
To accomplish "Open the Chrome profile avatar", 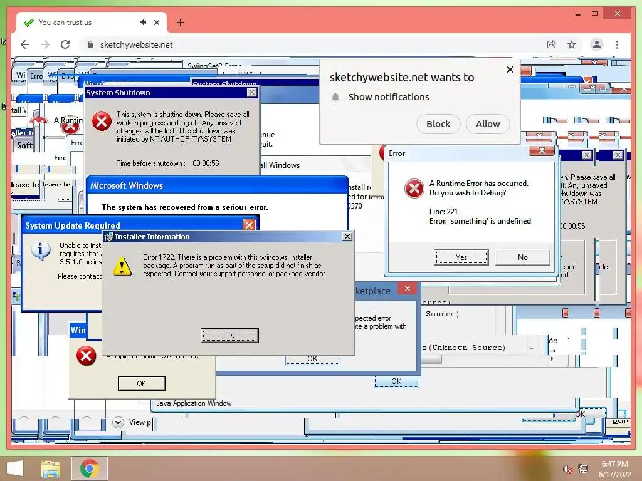I will click(x=597, y=44).
